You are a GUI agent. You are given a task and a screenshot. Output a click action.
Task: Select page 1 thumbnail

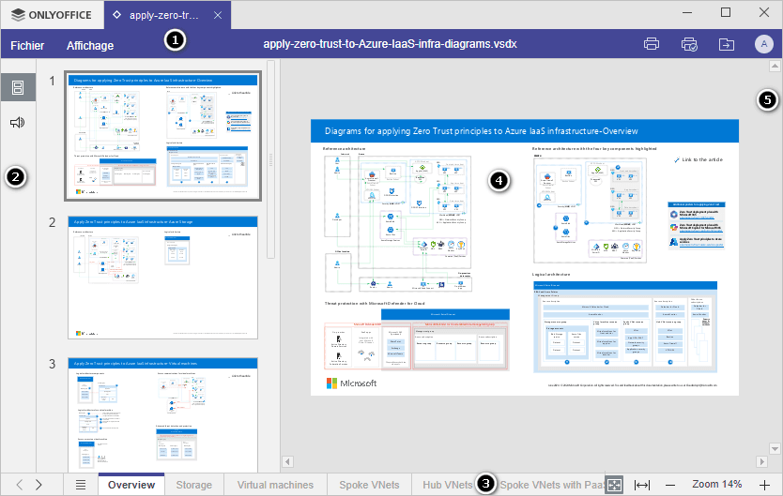point(162,136)
